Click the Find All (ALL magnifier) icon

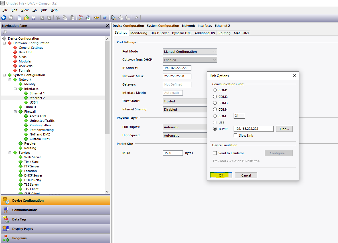click(x=81, y=18)
